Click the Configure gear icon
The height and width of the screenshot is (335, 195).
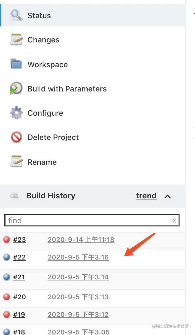[16, 113]
